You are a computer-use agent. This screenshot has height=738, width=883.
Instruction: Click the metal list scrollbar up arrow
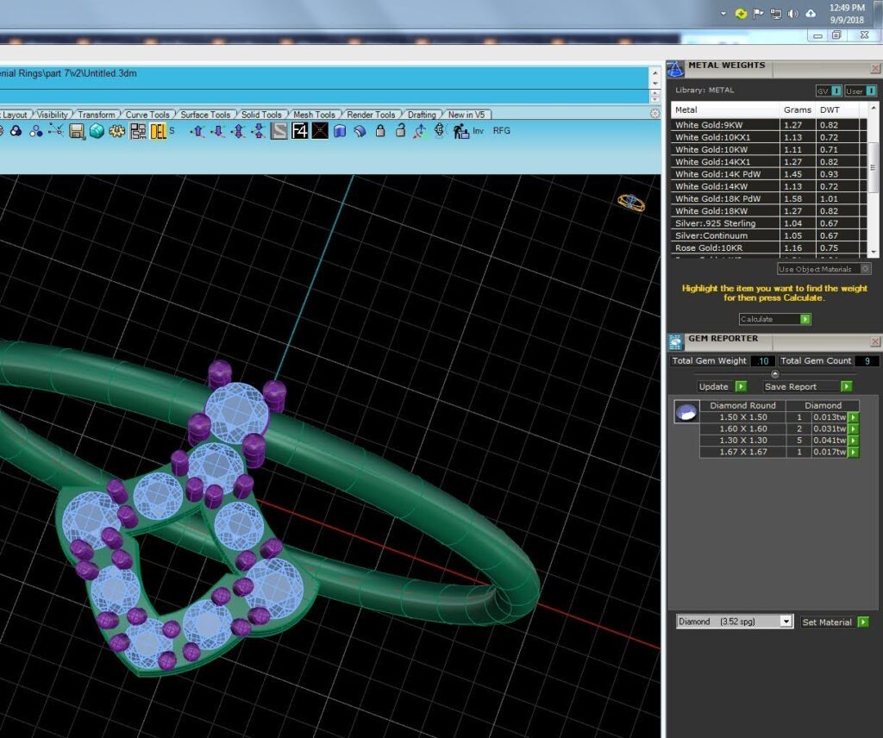[873, 108]
